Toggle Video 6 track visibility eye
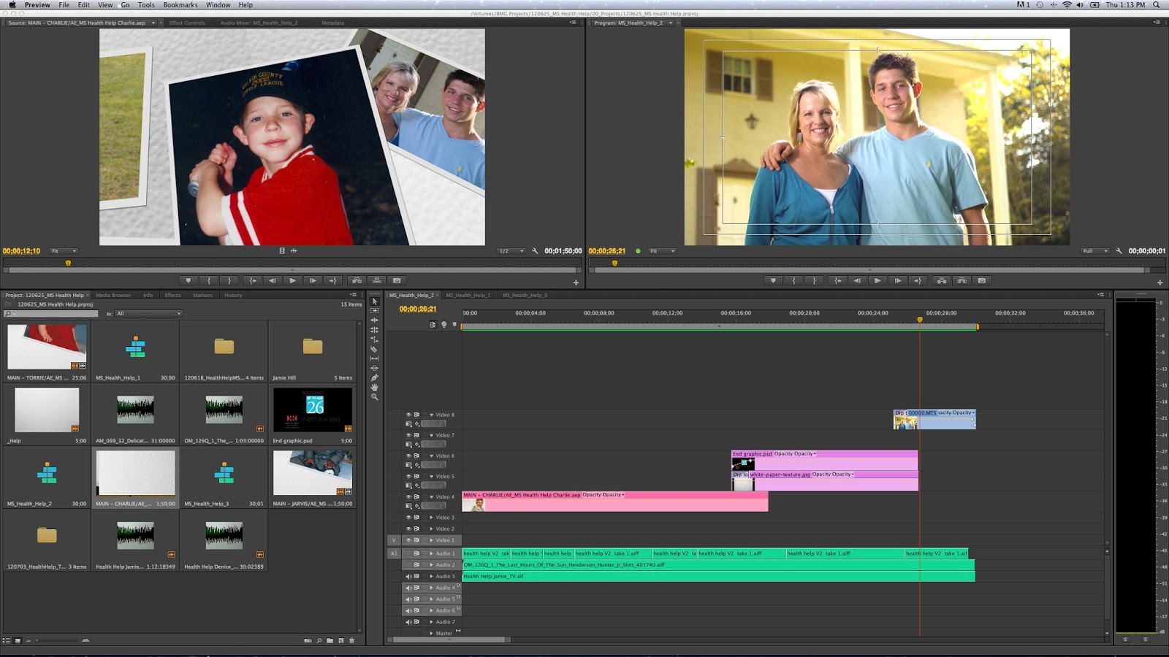Image resolution: width=1169 pixels, height=657 pixels. [408, 456]
